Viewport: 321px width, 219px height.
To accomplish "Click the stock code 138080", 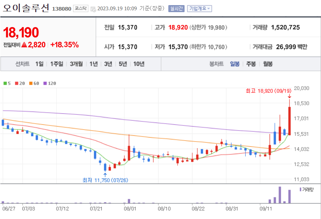I will (62, 9).
